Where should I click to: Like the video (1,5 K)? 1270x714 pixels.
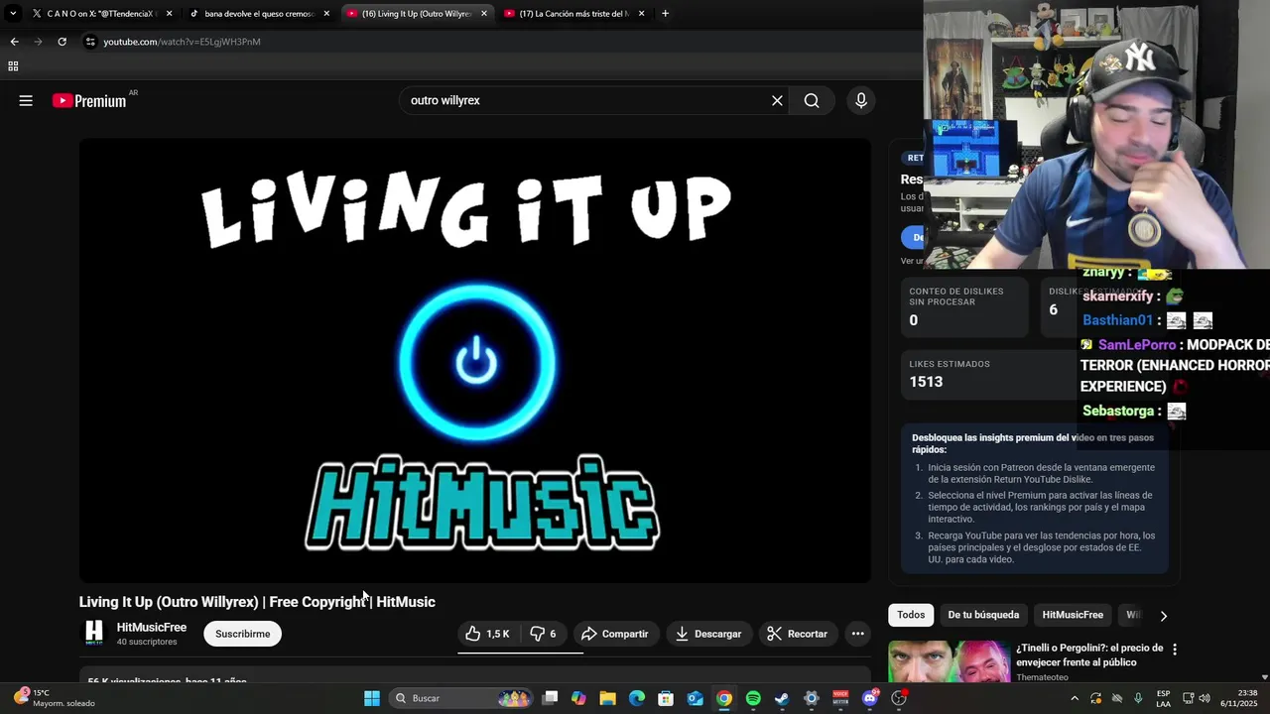click(x=488, y=634)
